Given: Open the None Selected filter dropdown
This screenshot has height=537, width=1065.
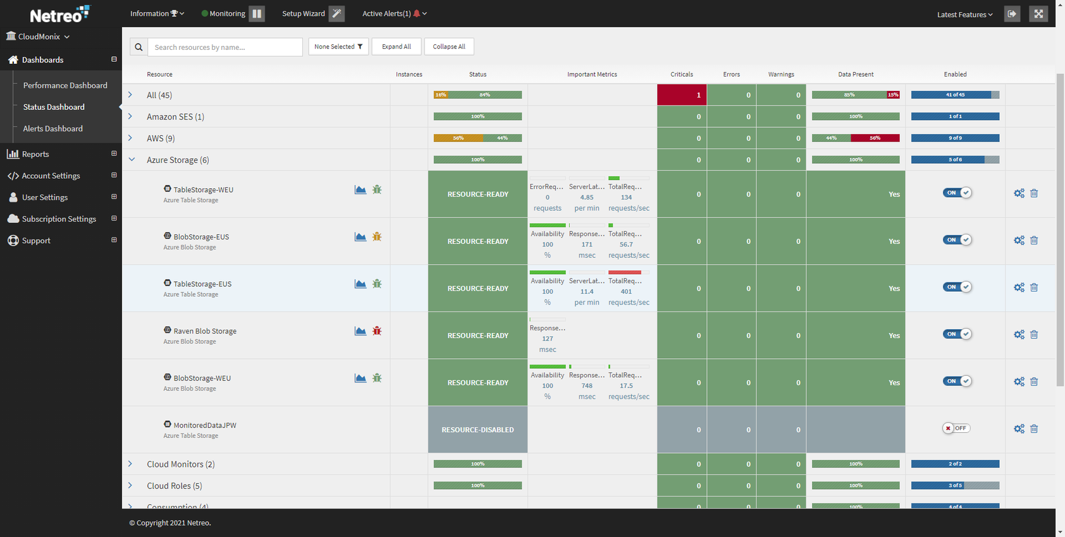Looking at the screenshot, I should (x=338, y=47).
